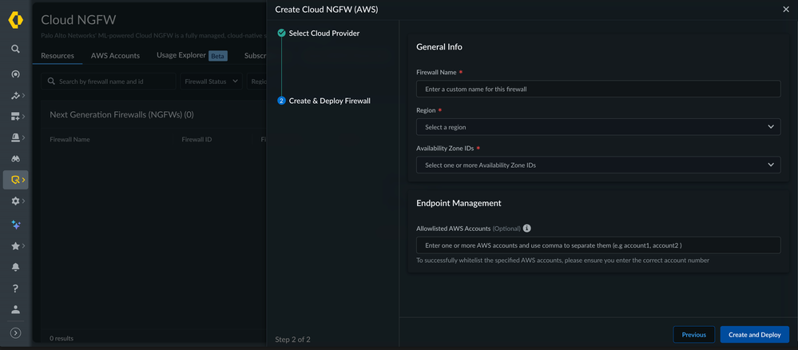Click the Firewall ID column header
The width and height of the screenshot is (798, 350).
click(197, 139)
